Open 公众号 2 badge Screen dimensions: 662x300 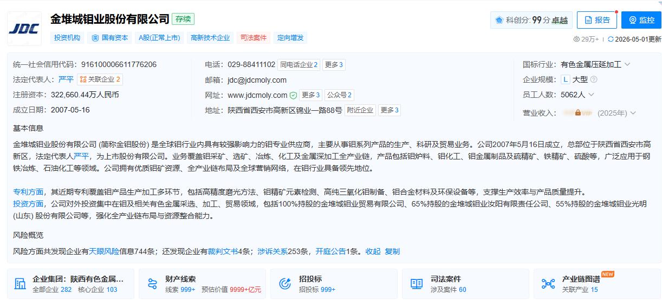(x=339, y=95)
